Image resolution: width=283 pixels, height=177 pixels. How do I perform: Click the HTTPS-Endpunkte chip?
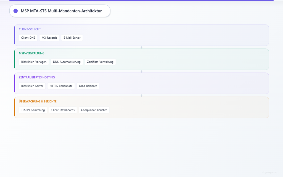[61, 86]
